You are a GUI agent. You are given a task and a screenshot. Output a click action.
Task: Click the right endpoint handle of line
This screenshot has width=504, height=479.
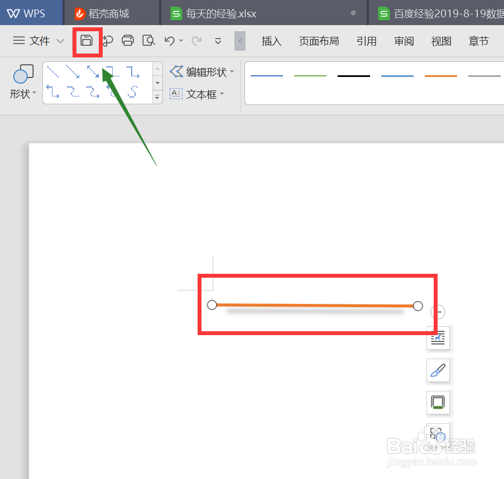[x=418, y=306]
